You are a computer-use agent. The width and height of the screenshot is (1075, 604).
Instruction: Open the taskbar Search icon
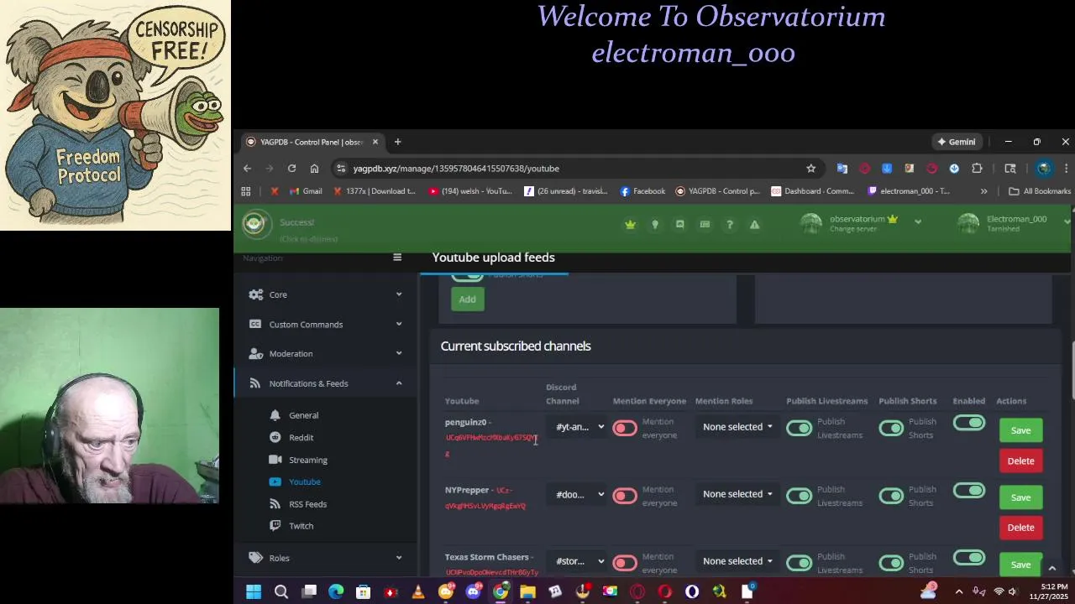(x=281, y=592)
